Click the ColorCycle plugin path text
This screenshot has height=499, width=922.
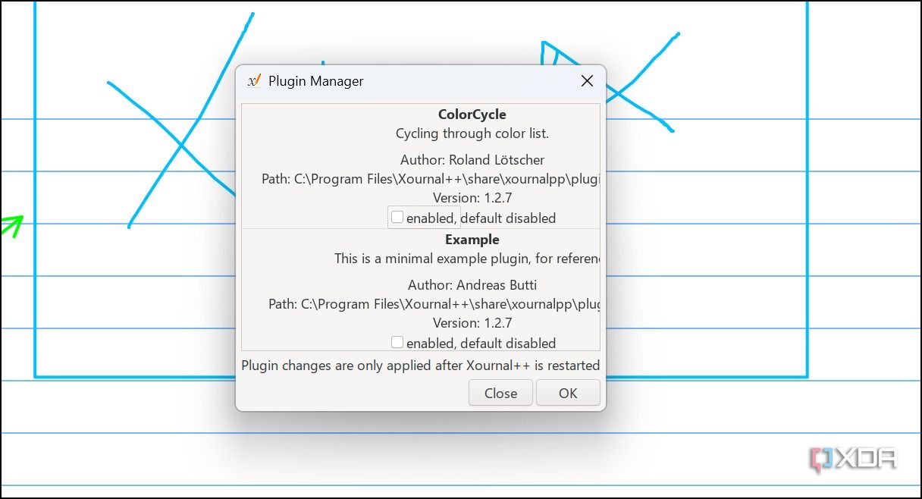431,180
